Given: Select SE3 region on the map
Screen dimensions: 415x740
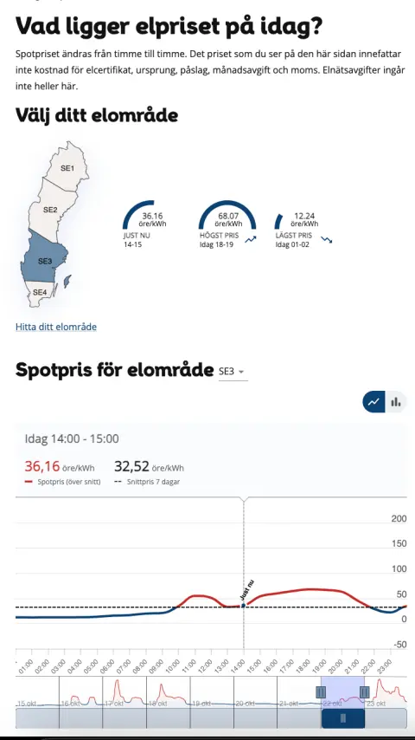Looking at the screenshot, I should pyautogui.click(x=44, y=261).
